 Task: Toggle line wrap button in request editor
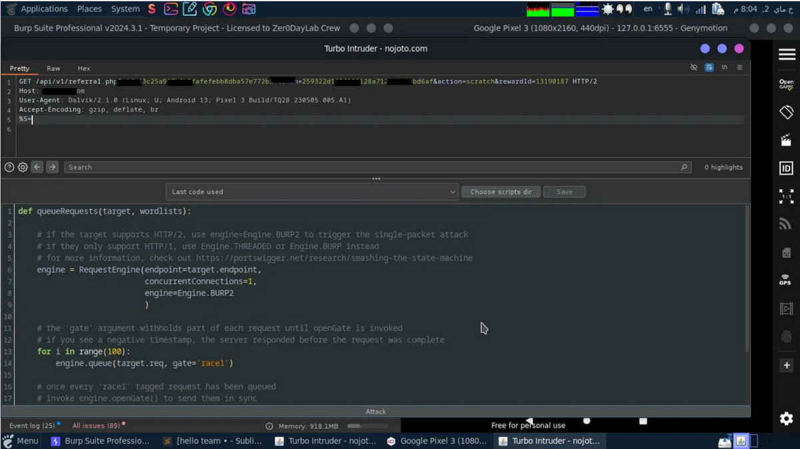point(709,68)
